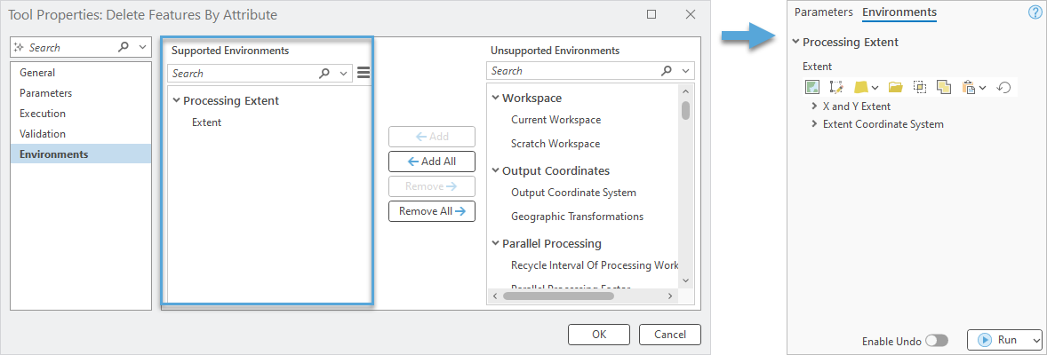Click the magnifier in the left sidebar search

point(124,47)
